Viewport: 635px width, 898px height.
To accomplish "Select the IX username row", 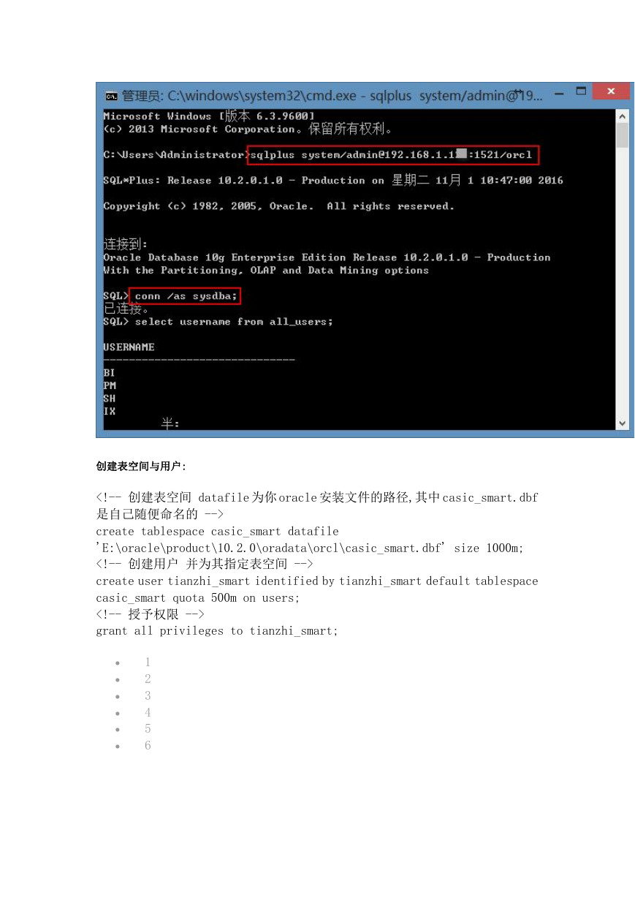I will pyautogui.click(x=109, y=412).
